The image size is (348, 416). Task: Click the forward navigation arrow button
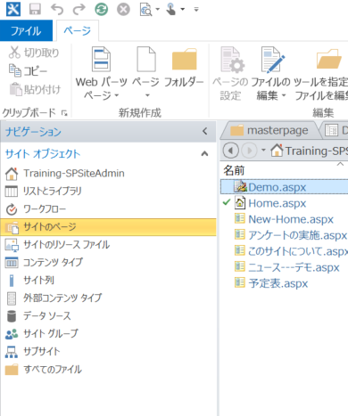click(249, 151)
